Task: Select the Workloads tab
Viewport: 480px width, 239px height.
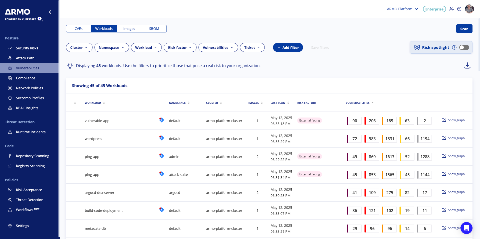Action: tap(104, 29)
